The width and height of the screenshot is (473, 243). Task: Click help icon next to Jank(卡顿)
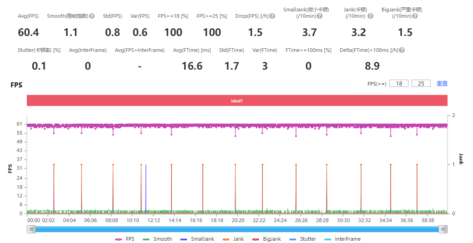point(370,16)
